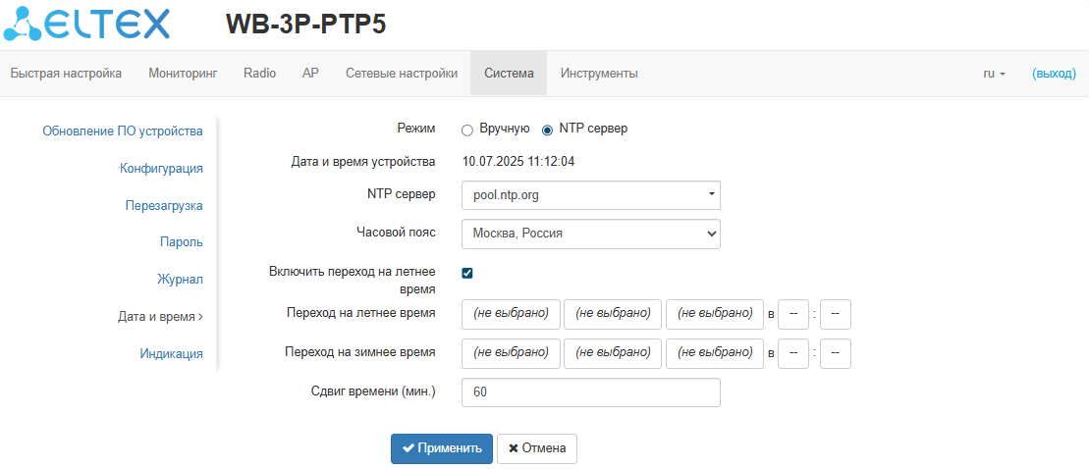Viewport: 1089px width, 469px height.
Task: Click the summer time hour field
Action: coord(792,314)
